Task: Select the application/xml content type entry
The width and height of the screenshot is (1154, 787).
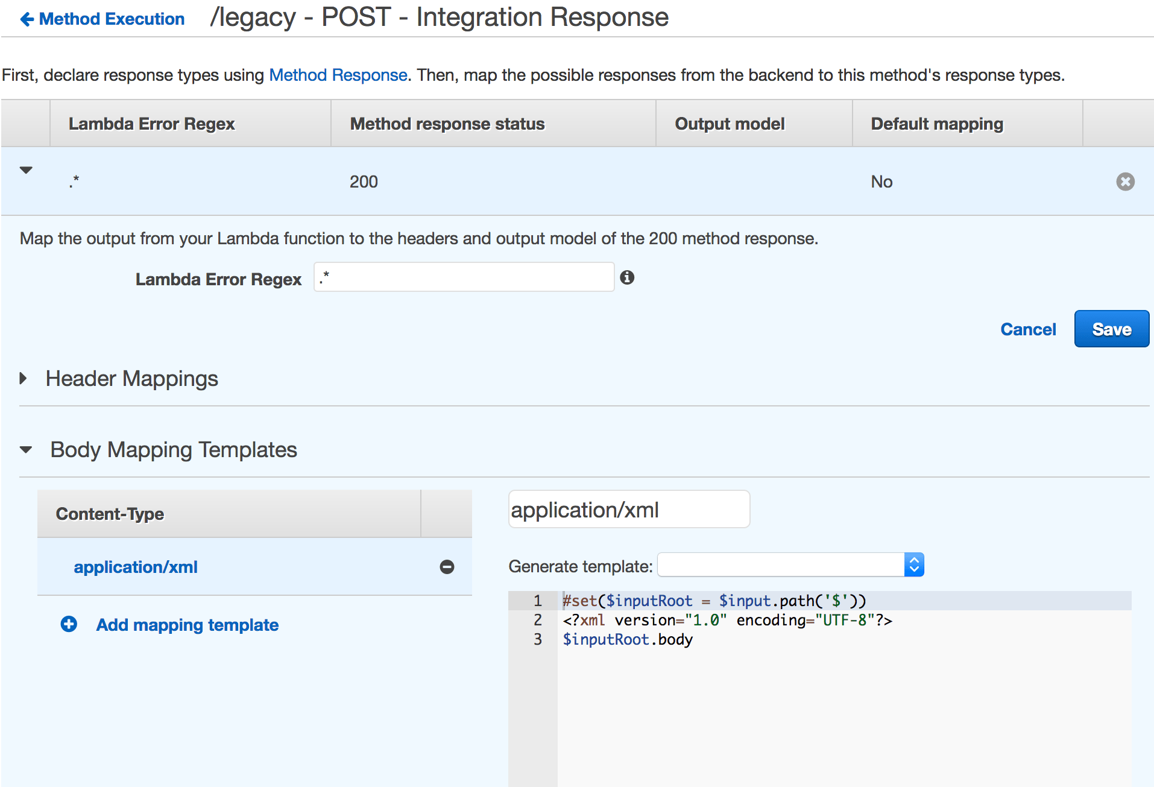Action: pos(136,567)
